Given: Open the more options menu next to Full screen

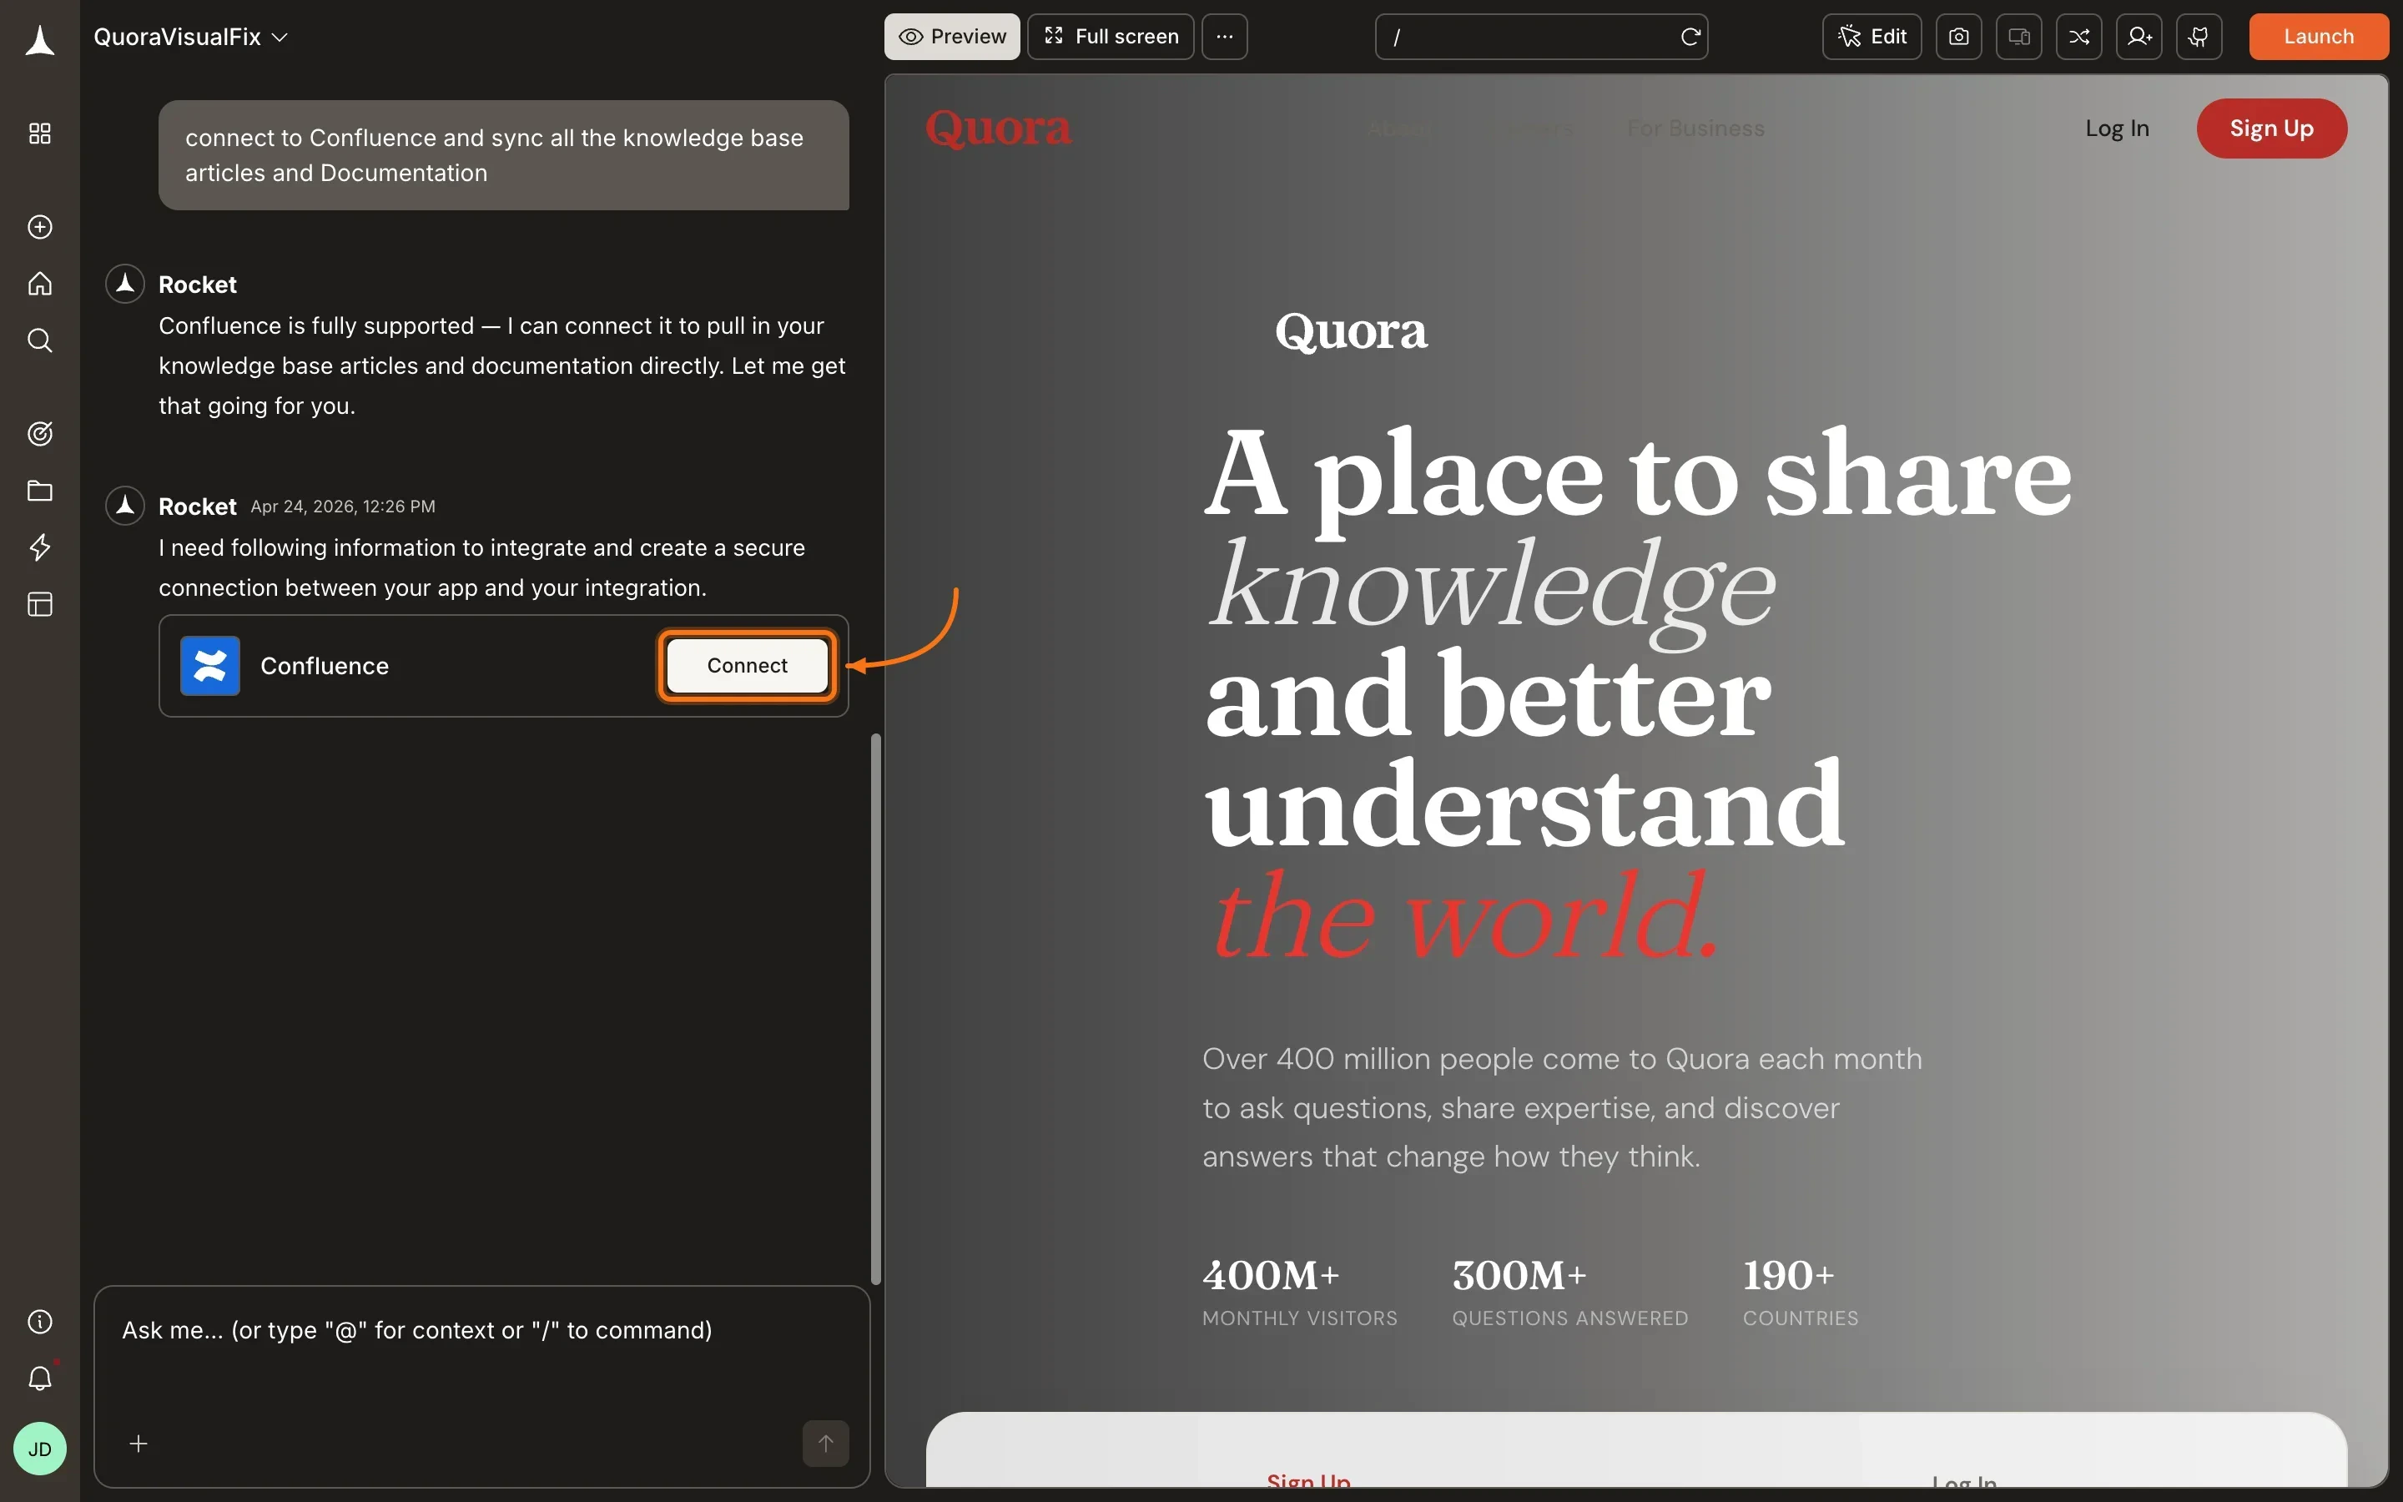Looking at the screenshot, I should point(1224,37).
